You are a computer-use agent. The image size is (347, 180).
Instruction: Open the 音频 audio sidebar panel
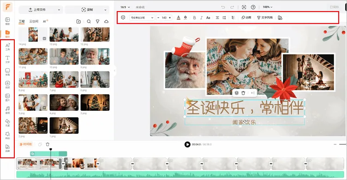[7, 110]
